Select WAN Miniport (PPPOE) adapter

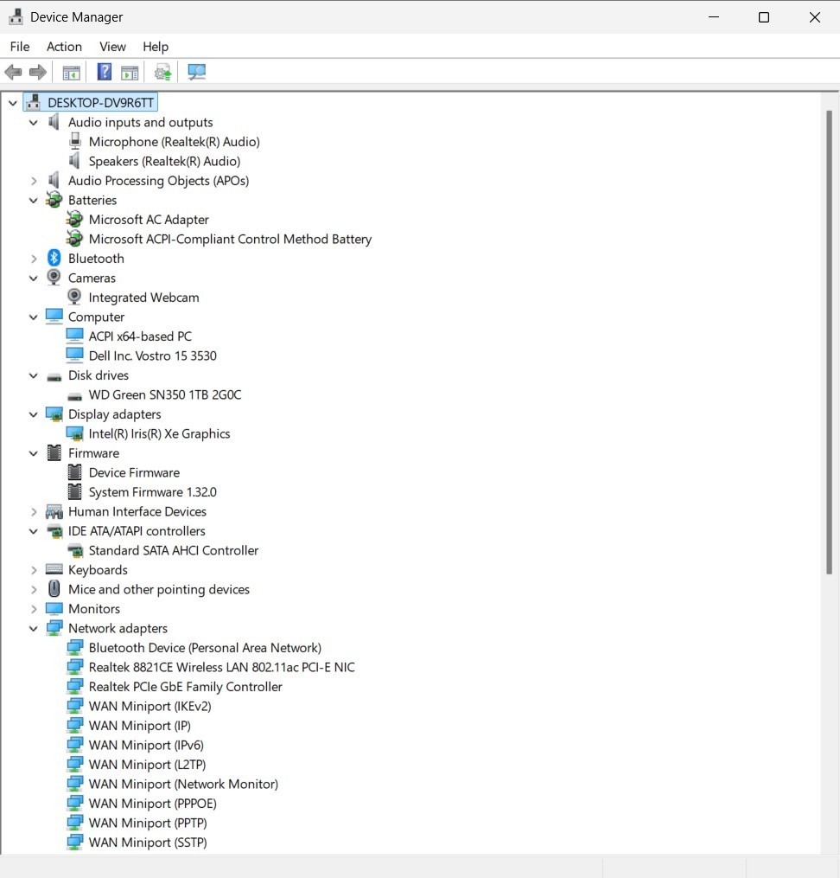point(153,804)
